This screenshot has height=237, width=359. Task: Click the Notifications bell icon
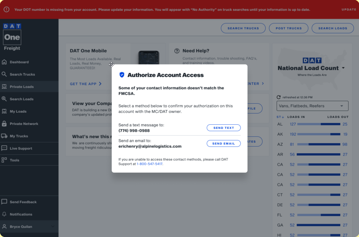4,214
